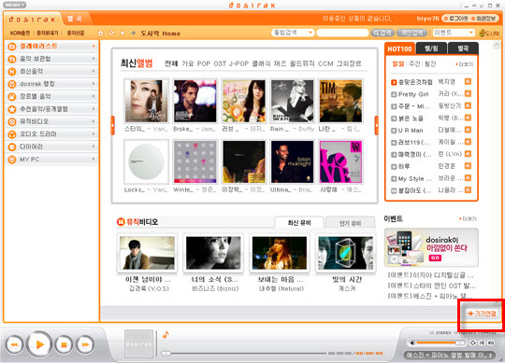505x363 pixels.
Task: Show the next albums with the right carousel arrow
Action: pos(377,125)
